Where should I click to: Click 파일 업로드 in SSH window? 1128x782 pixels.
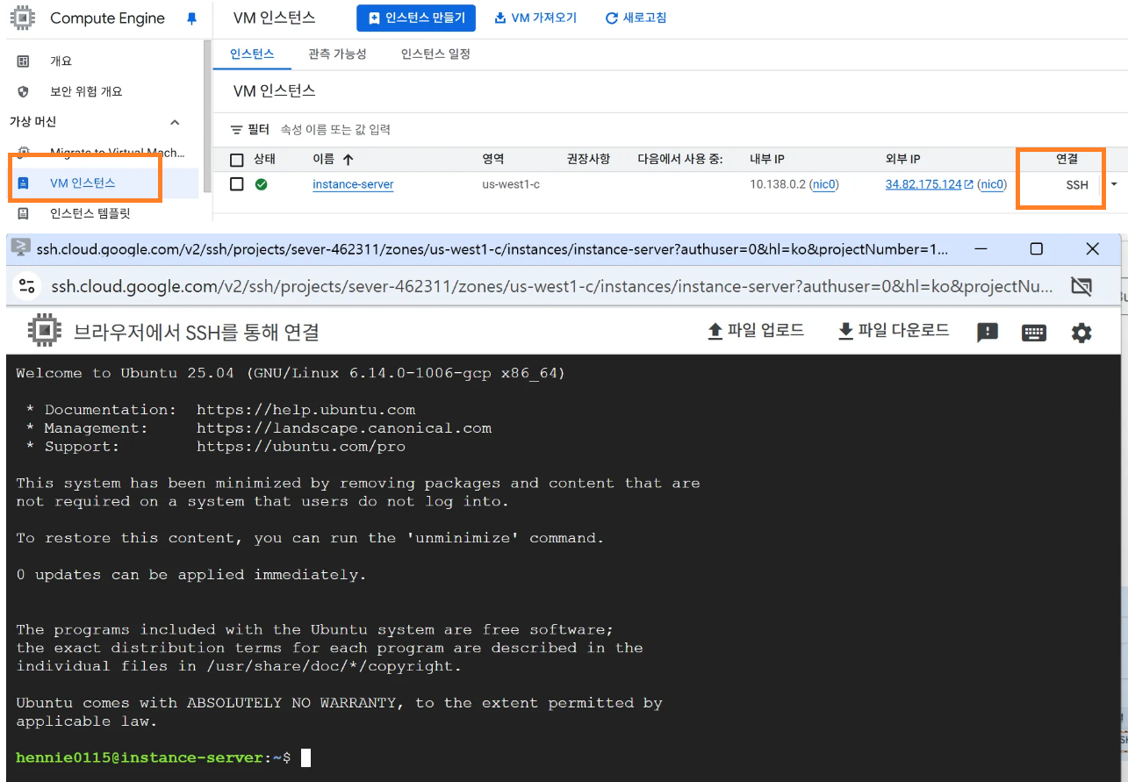[x=756, y=331]
